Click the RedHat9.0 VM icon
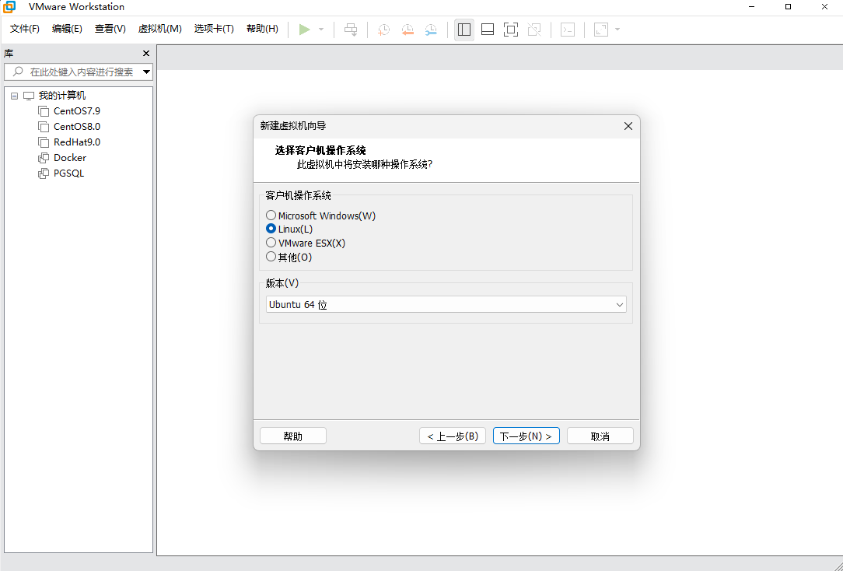The image size is (843, 571). (x=44, y=142)
